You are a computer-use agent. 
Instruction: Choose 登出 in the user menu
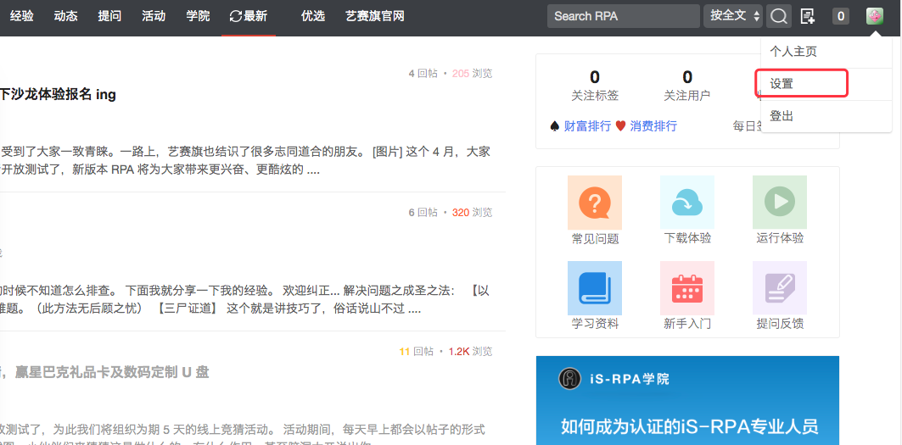pyautogui.click(x=782, y=116)
